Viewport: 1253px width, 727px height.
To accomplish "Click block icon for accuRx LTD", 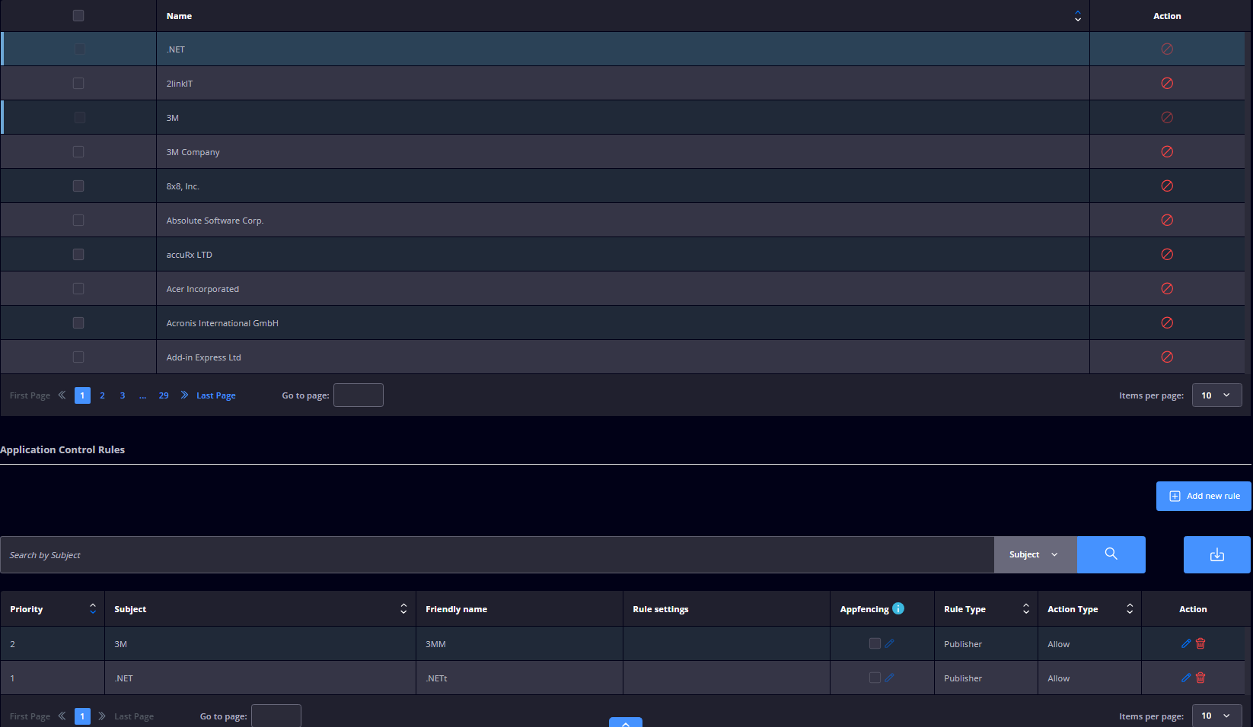I will click(1167, 254).
